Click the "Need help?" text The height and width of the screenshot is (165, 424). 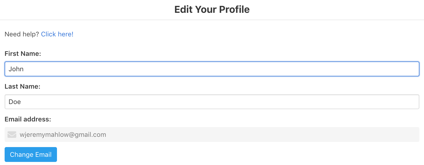pos(22,34)
